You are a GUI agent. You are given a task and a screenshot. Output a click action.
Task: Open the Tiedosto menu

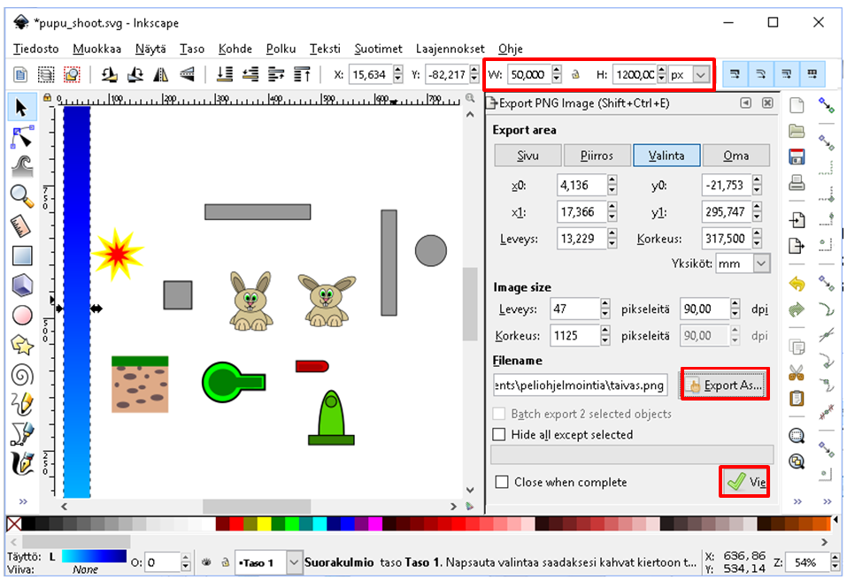click(36, 49)
